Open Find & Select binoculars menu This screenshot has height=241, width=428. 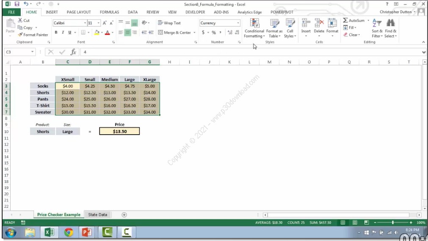391,28
